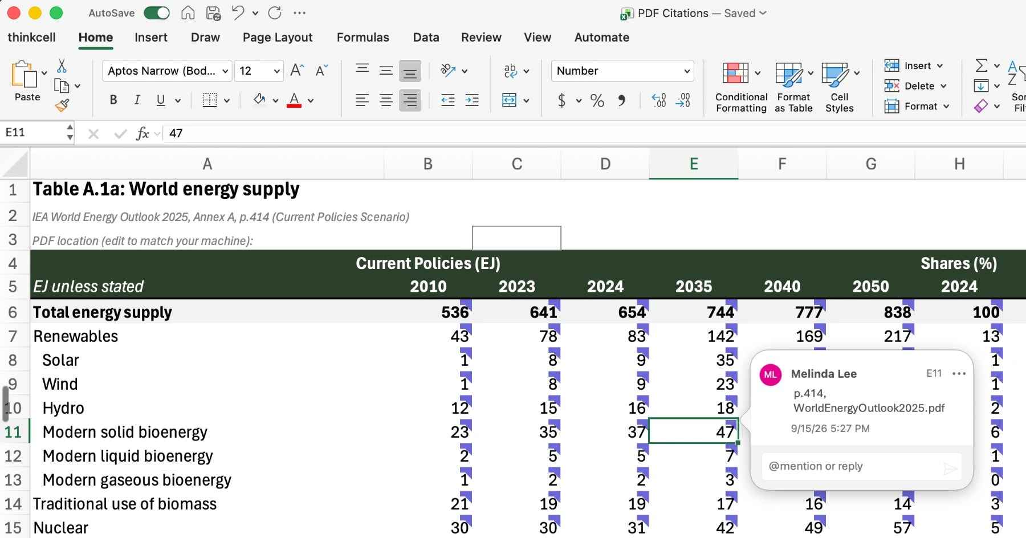Screen dimensions: 1026x538
Task: Open the thinkcell tab
Action: click(x=32, y=38)
